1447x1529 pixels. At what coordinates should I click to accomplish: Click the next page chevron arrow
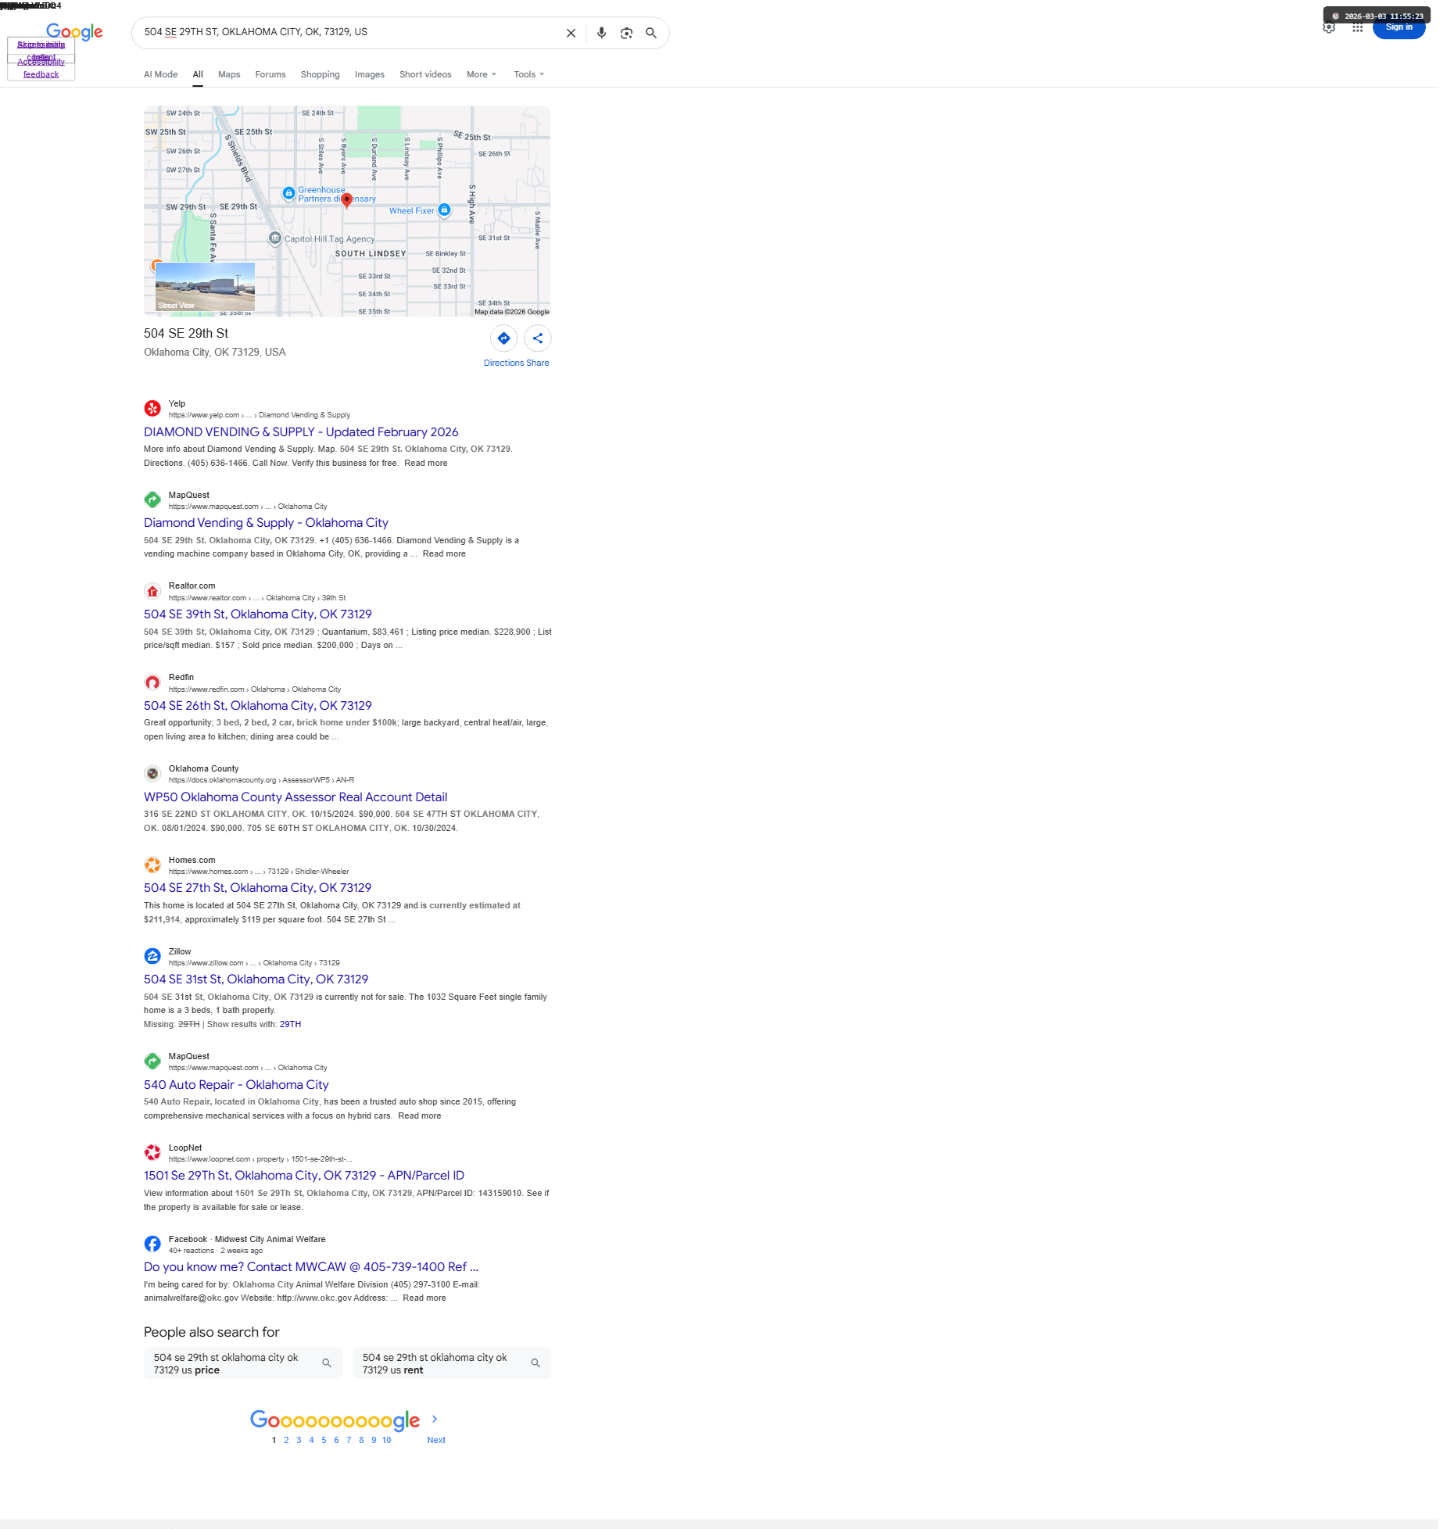[435, 1419]
